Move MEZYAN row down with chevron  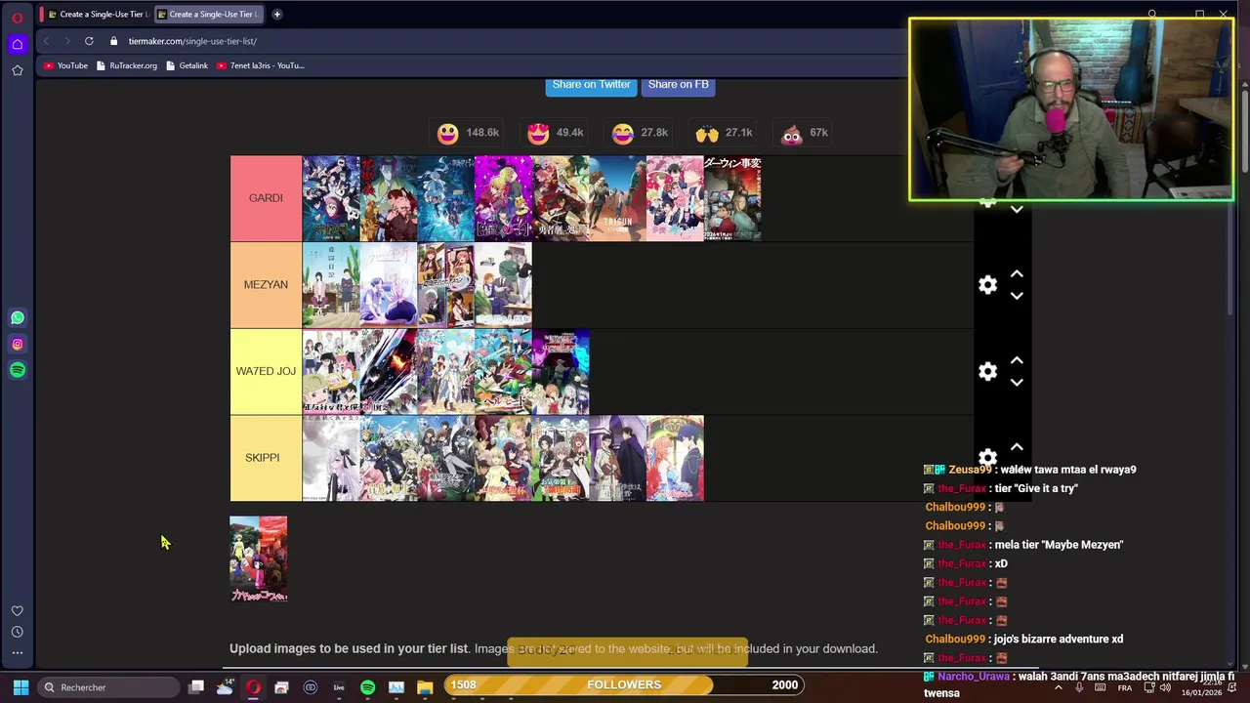tap(1017, 296)
